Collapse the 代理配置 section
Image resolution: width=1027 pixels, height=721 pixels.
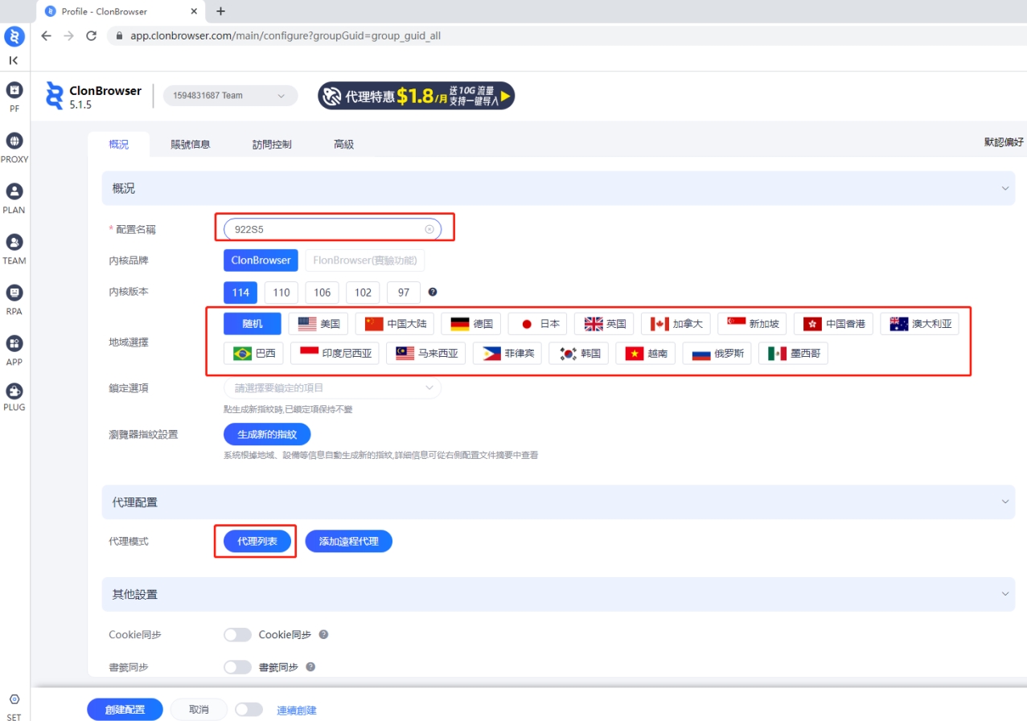pos(1004,502)
